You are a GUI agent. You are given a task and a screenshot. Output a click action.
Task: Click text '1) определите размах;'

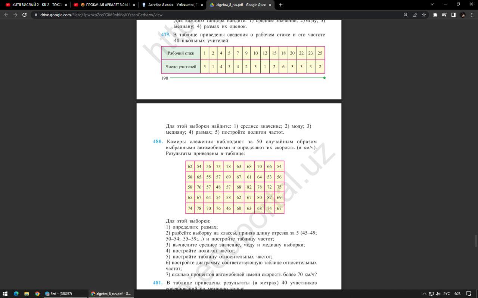[x=192, y=227]
